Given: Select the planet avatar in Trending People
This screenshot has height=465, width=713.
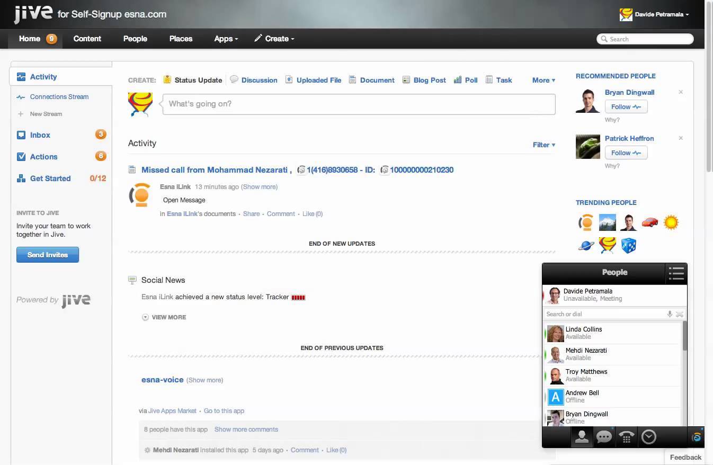Looking at the screenshot, I should coord(586,245).
